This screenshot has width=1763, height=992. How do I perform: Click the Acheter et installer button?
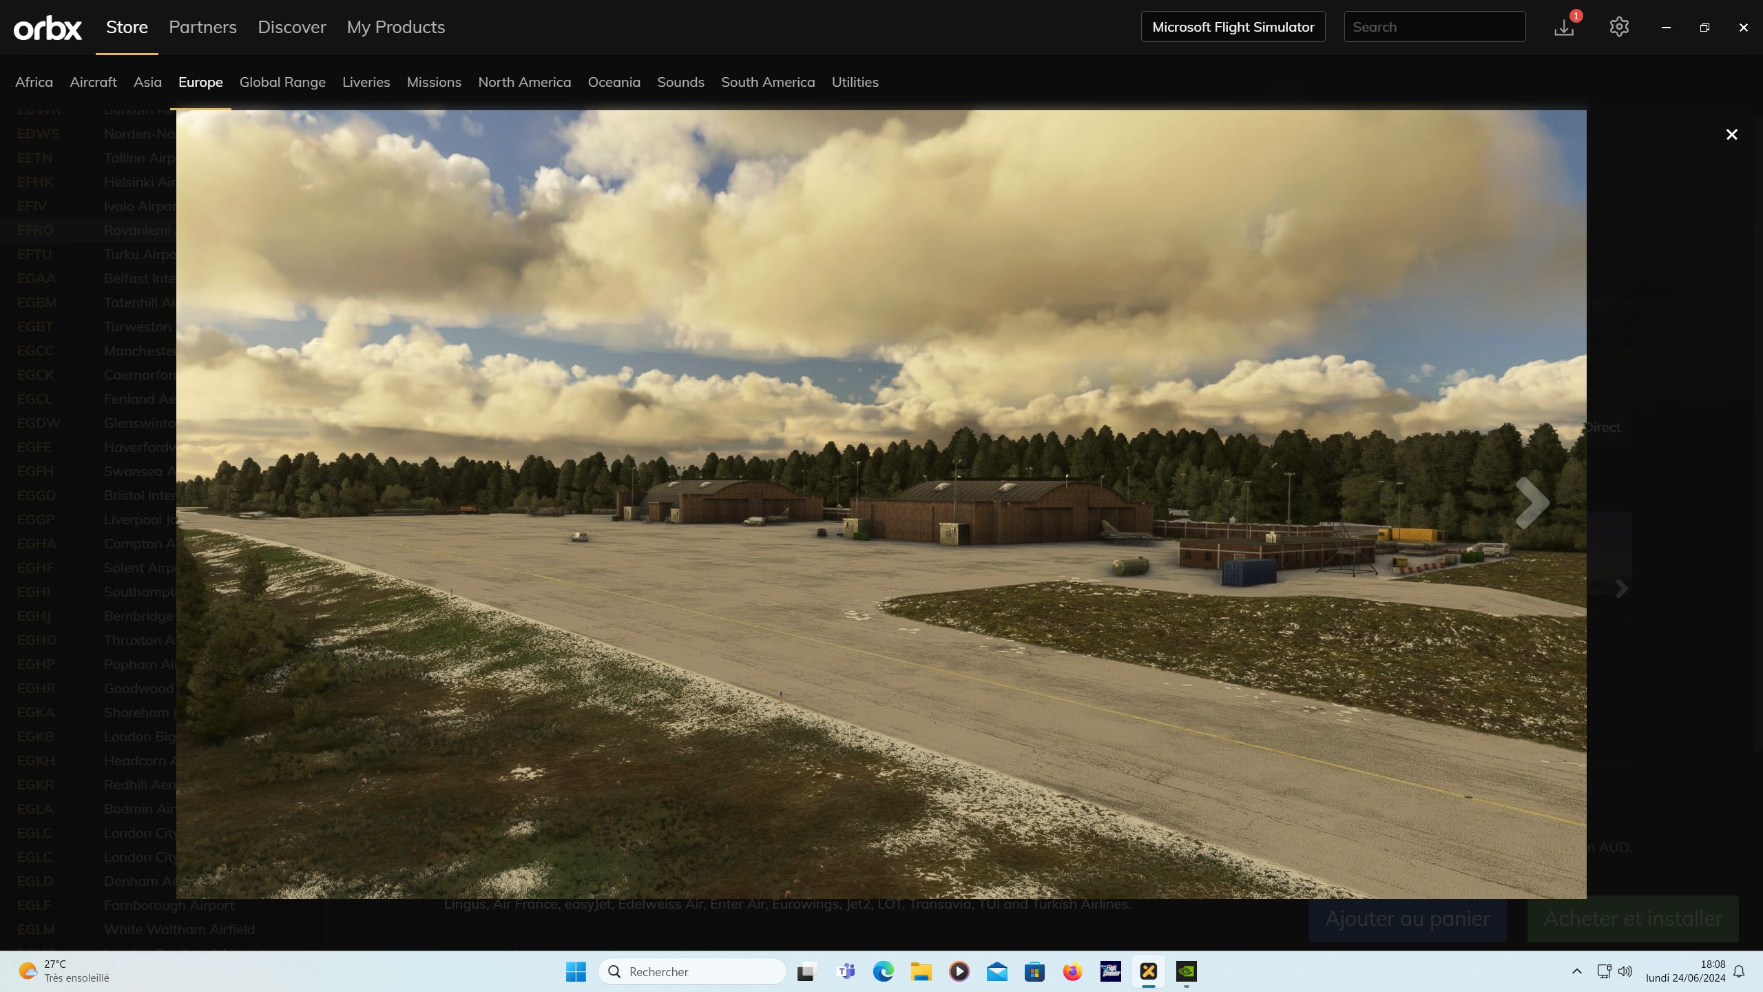click(1632, 918)
